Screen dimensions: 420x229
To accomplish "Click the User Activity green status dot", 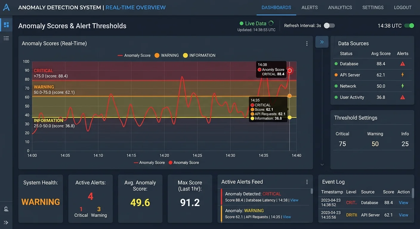I will (x=336, y=97).
